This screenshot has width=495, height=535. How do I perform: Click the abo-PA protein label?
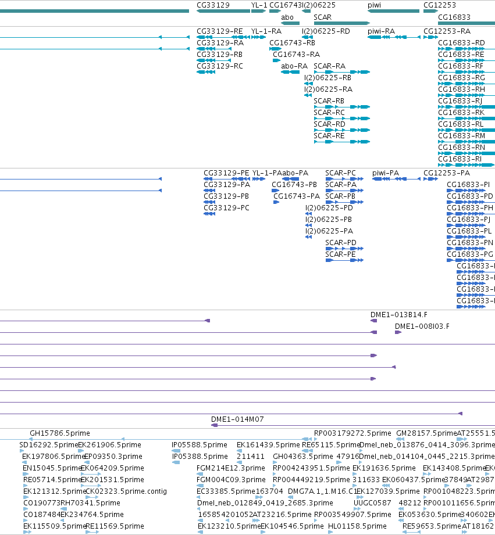pos(295,173)
